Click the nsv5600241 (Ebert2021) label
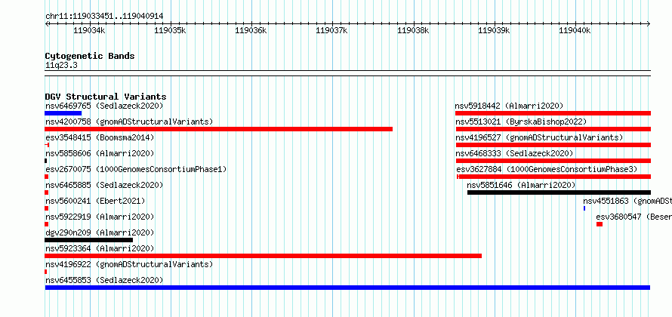Image resolution: width=672 pixels, height=317 pixels. (x=95, y=201)
